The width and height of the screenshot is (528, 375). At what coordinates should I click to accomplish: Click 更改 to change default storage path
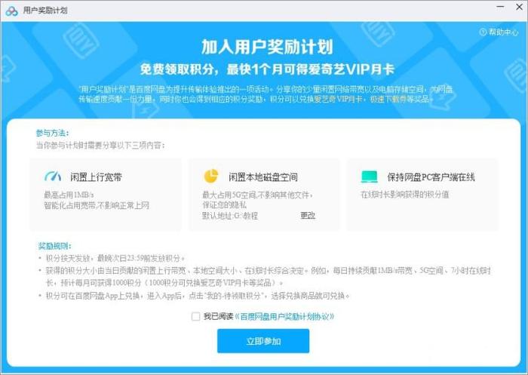click(x=308, y=215)
